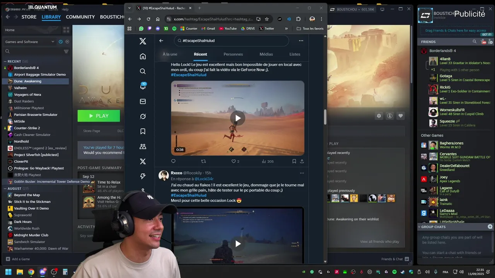The height and width of the screenshot is (278, 495).
Task: Show more bookmarks chevron in bookmarks bar
Action: 286,29
